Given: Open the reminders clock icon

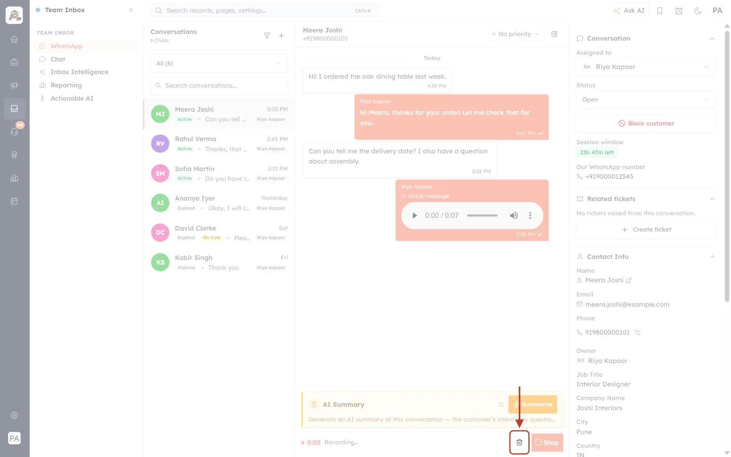Looking at the screenshot, I should click(679, 11).
